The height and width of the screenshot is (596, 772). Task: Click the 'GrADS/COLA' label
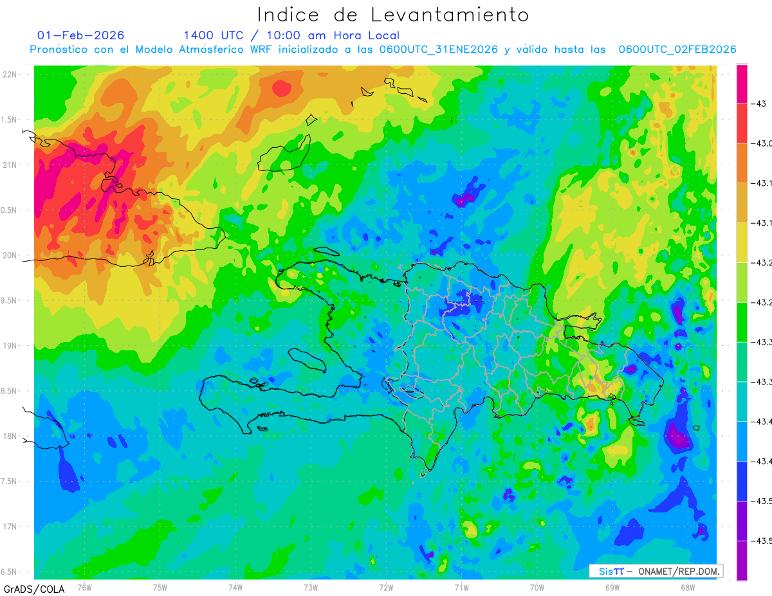pyautogui.click(x=34, y=589)
